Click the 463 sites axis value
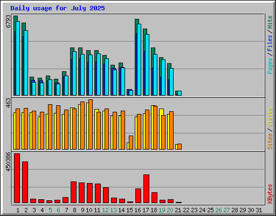This screenshot has height=216, width=276. 8,103
